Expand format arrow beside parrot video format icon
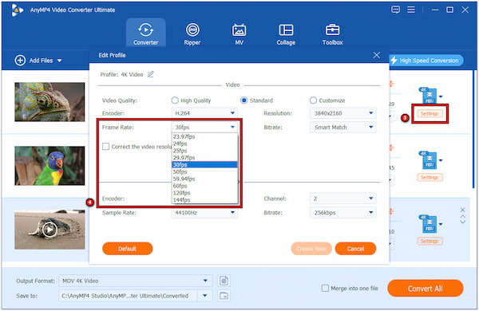Screen dimensions: 479x311 (x=441, y=160)
